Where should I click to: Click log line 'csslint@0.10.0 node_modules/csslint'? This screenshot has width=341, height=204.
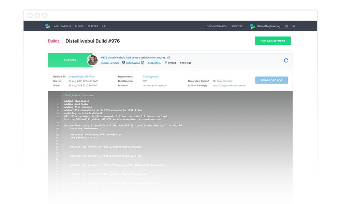pyautogui.click(x=96, y=134)
